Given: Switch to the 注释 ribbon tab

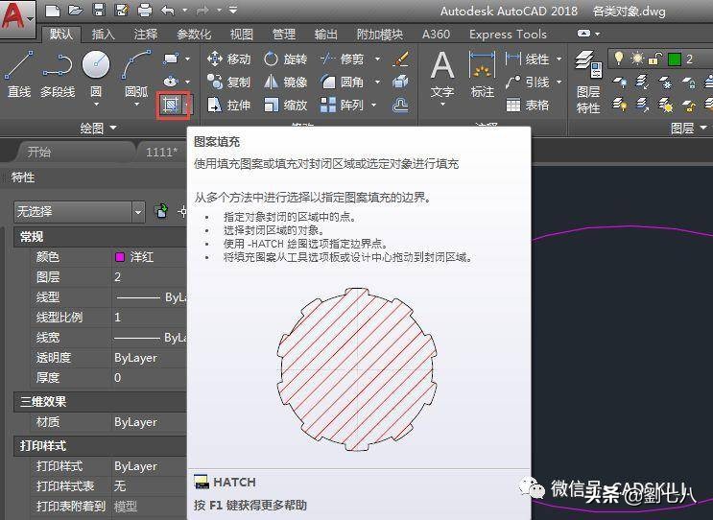Looking at the screenshot, I should 146,35.
